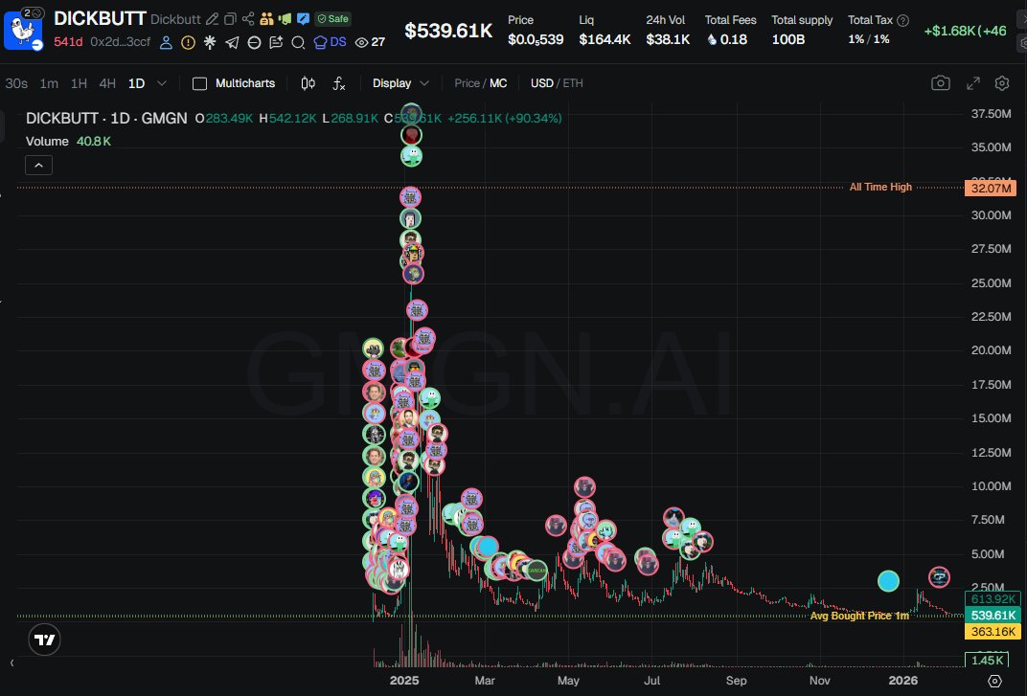Switch chart to MC mode
1027x696 pixels.
[x=498, y=83]
